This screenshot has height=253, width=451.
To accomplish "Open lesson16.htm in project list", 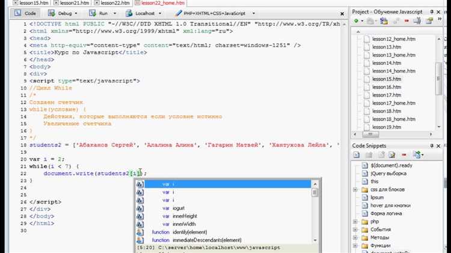I will (x=386, y=87).
